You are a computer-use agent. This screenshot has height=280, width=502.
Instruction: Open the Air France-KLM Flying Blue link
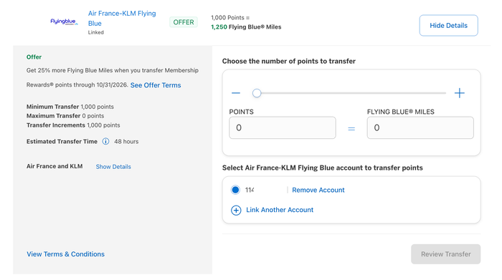[122, 18]
